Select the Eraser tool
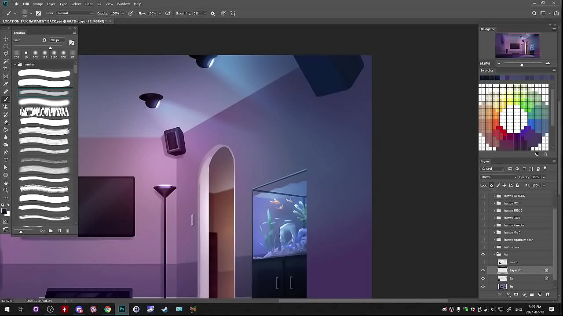This screenshot has height=316, width=563. 6,122
